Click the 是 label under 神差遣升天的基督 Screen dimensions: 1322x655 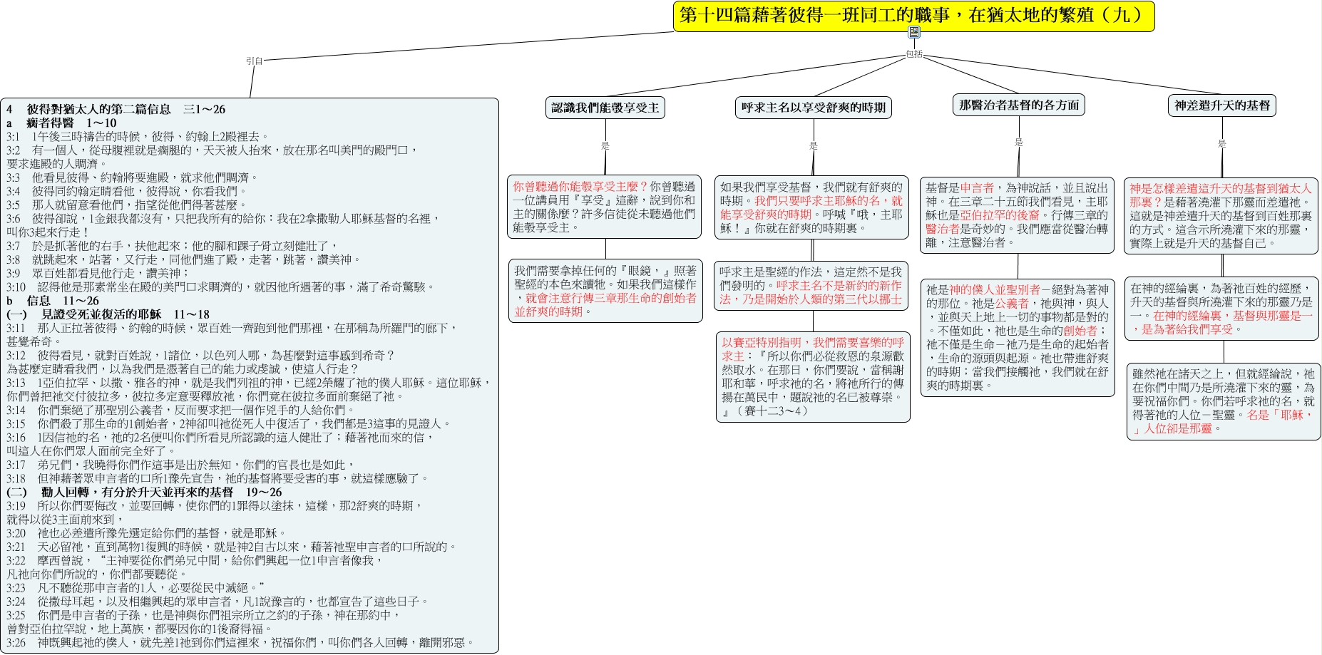[x=1222, y=143]
